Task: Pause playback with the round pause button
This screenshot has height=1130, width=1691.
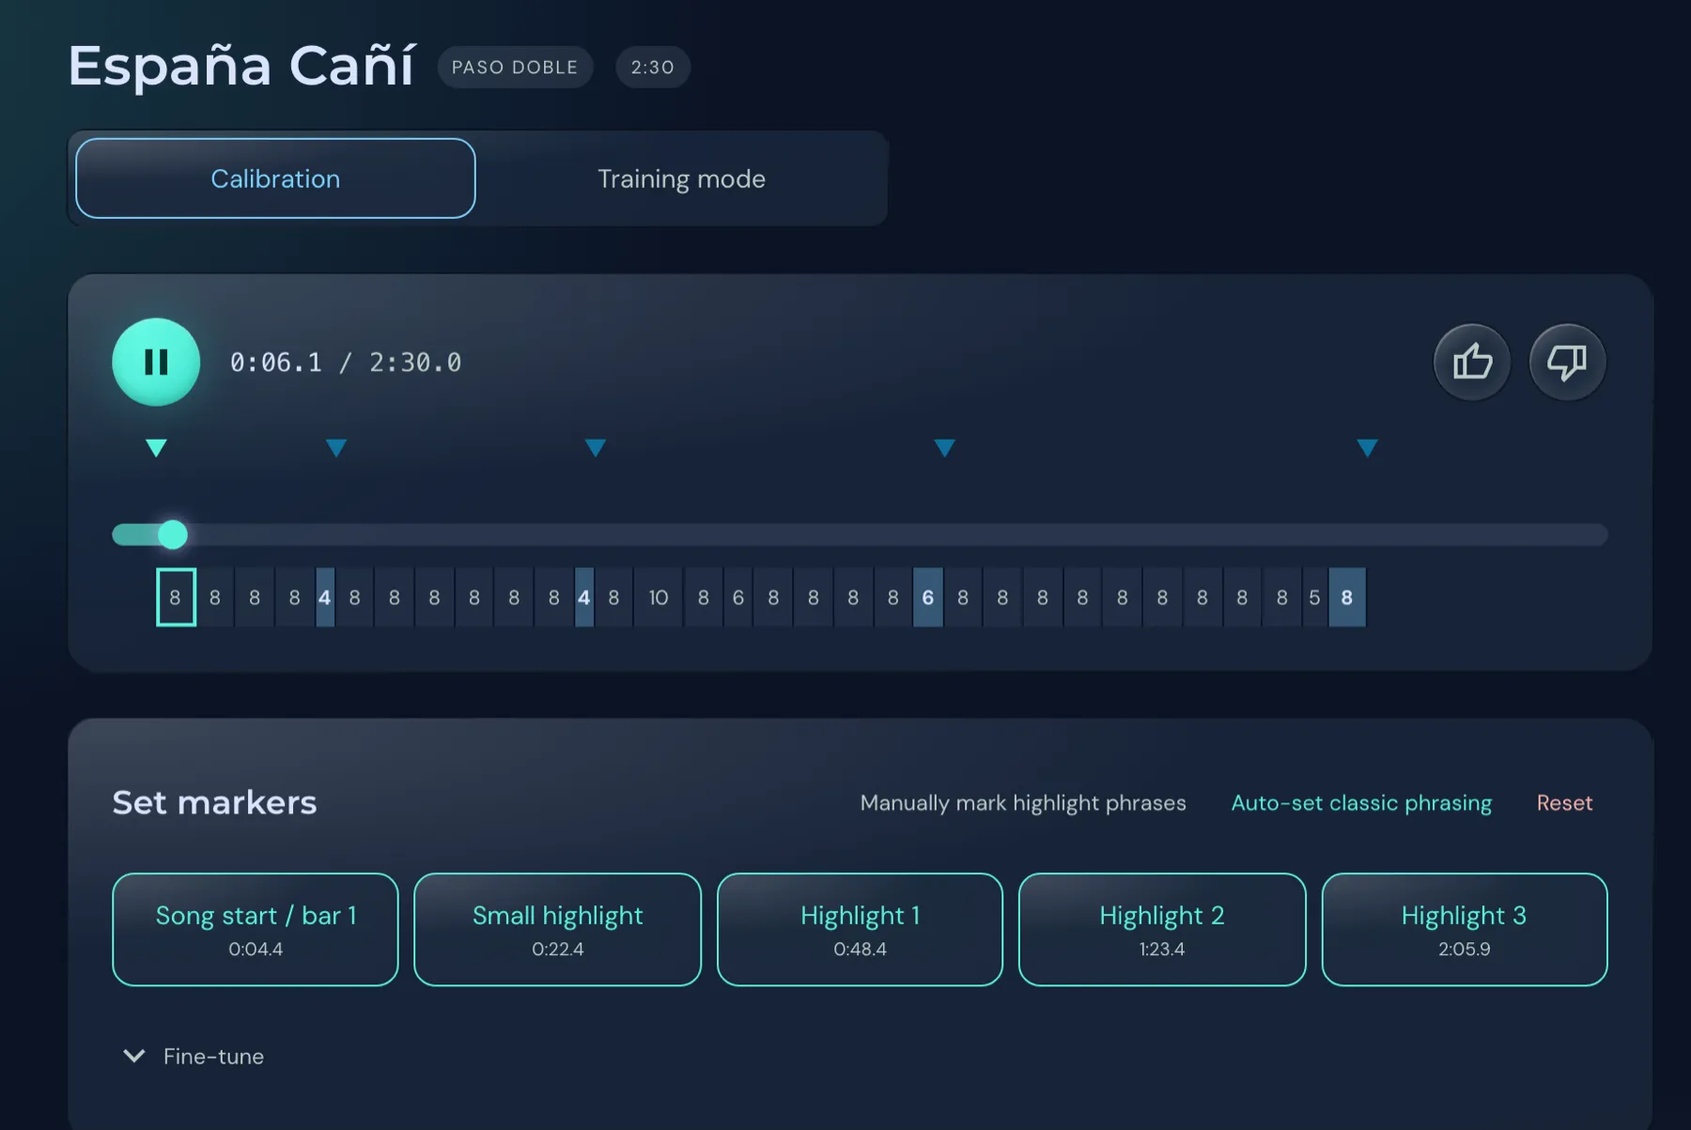Action: (x=156, y=362)
